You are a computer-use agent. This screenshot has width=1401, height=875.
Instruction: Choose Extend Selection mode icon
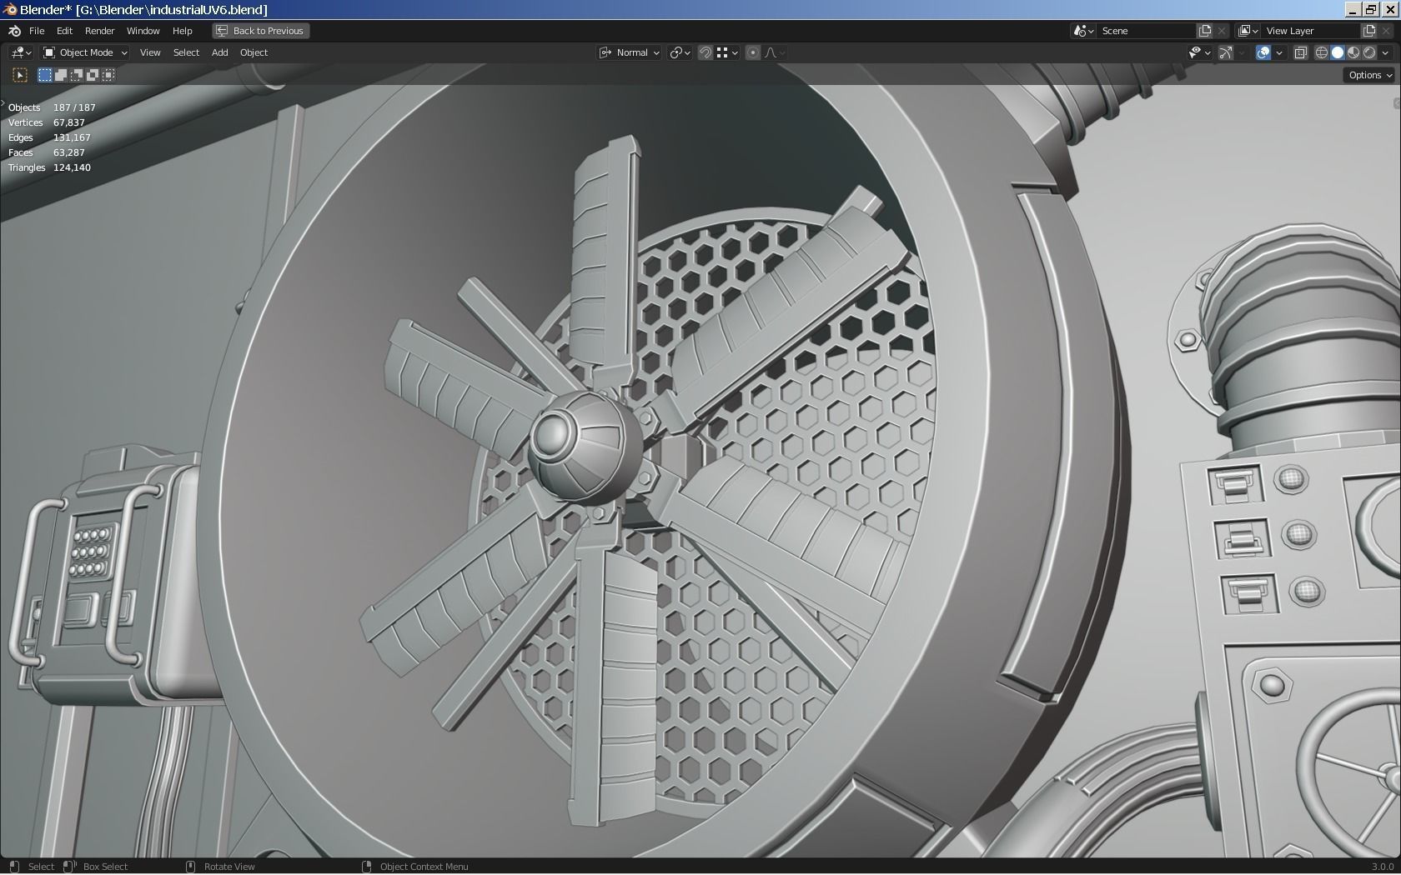click(61, 75)
